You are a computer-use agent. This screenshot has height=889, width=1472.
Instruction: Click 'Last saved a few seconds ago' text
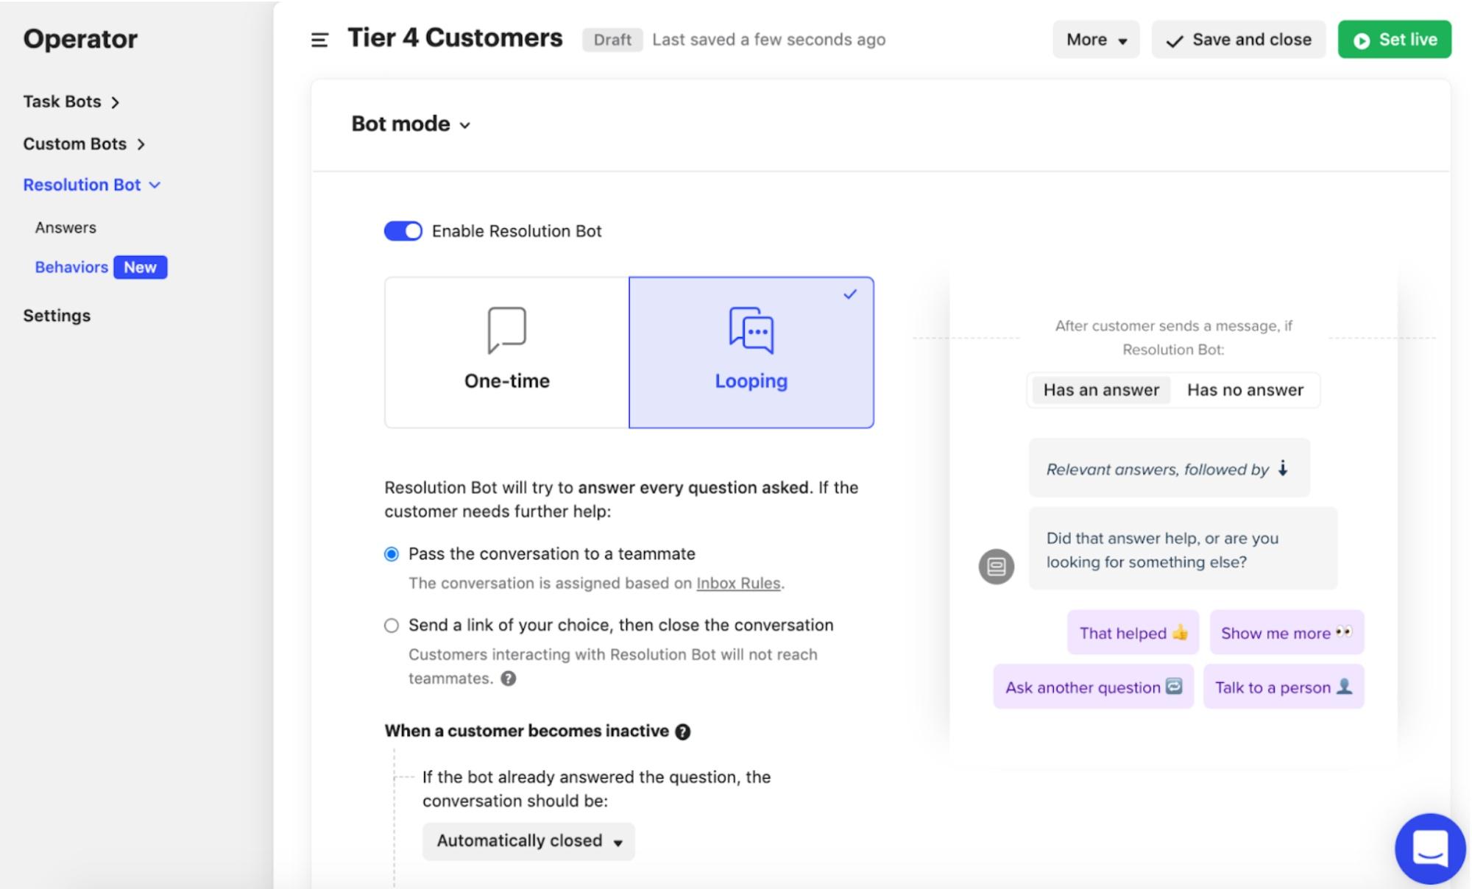tap(768, 40)
